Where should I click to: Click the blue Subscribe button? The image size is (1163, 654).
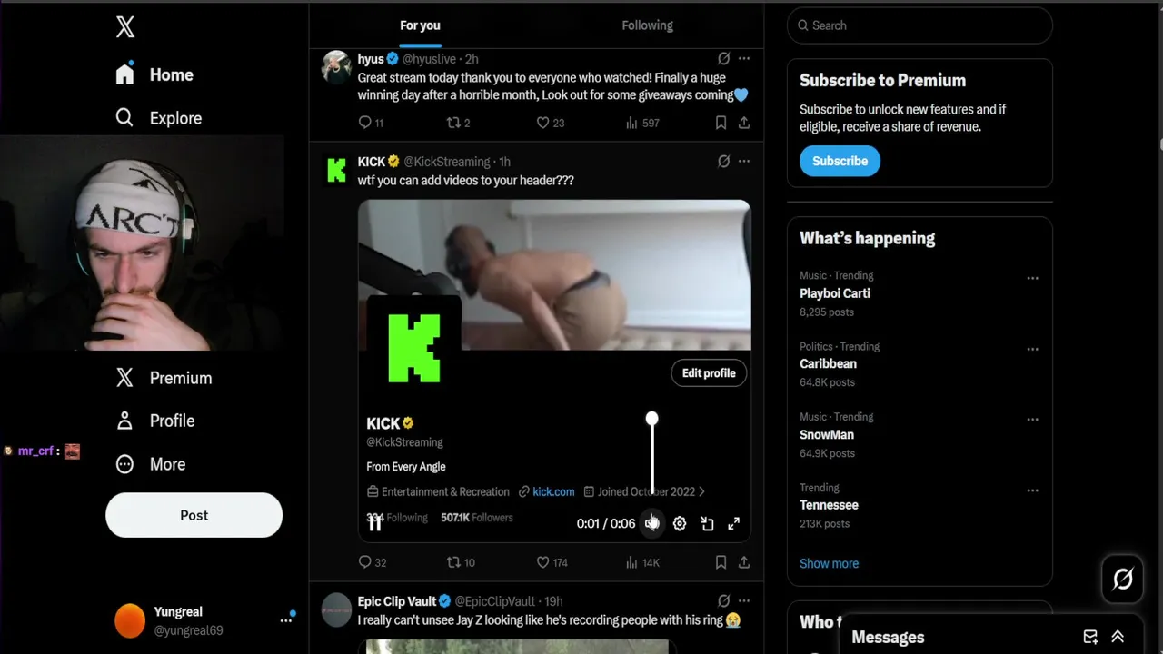click(x=840, y=161)
